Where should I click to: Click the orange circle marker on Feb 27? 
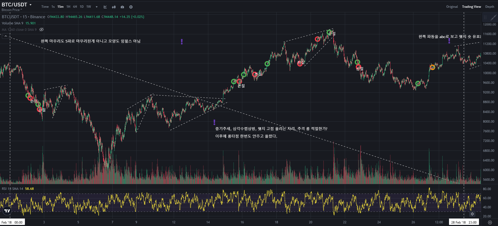tap(432, 67)
